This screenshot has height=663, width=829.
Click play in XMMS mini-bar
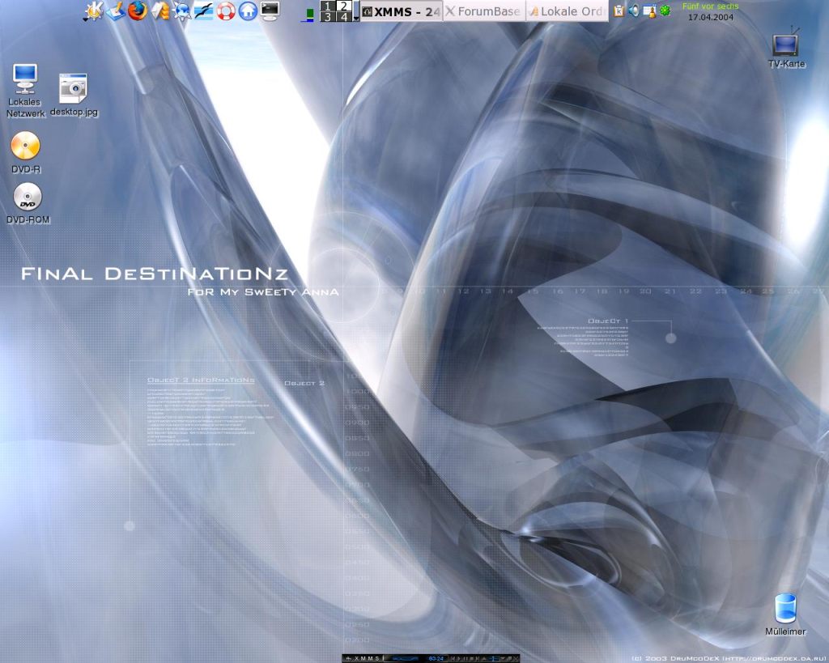459,659
